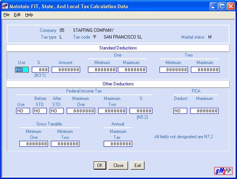Click the (N3.1) format note

coord(40,75)
